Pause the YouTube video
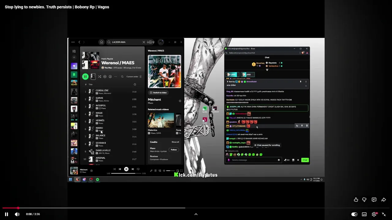The height and width of the screenshot is (220, 392). tap(6, 214)
